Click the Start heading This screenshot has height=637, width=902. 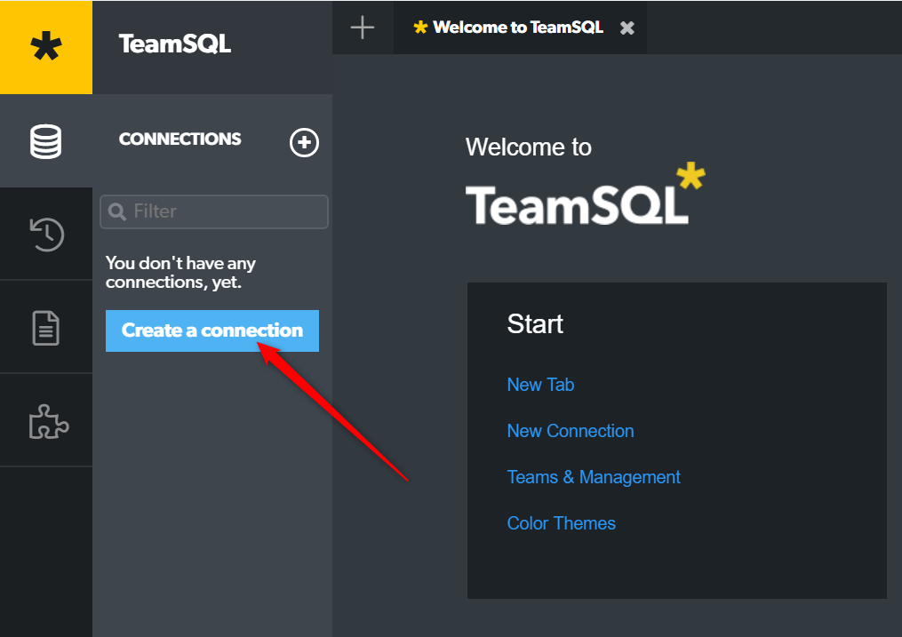(x=535, y=324)
